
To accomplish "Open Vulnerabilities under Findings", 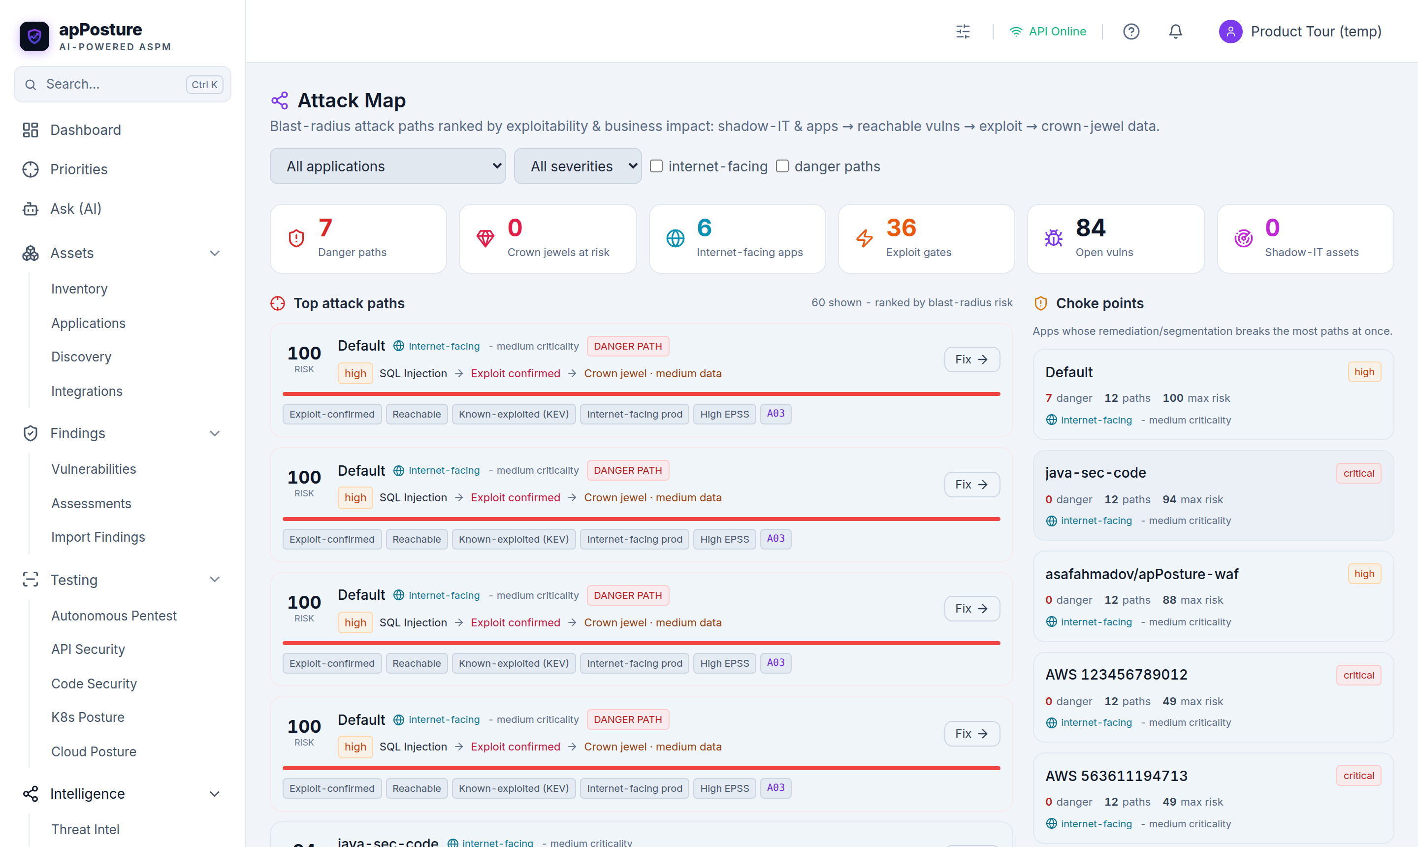I will (x=94, y=469).
